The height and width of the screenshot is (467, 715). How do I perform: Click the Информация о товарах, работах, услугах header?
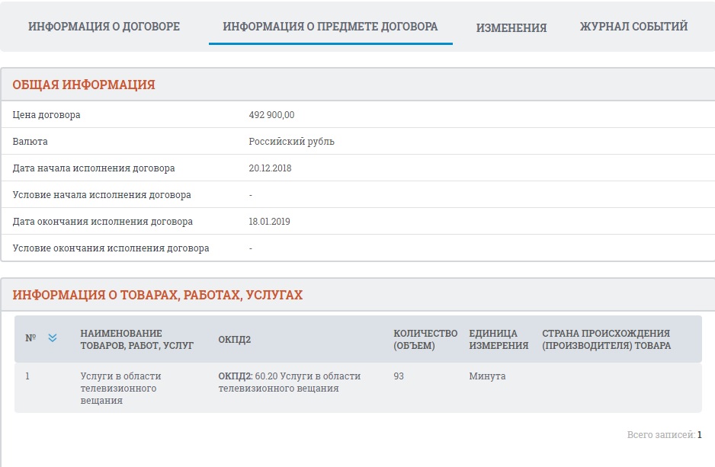[157, 295]
